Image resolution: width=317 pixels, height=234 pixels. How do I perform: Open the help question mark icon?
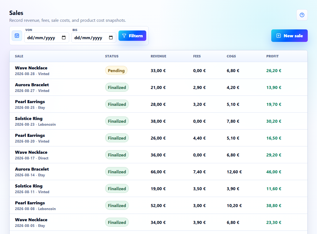point(302,15)
